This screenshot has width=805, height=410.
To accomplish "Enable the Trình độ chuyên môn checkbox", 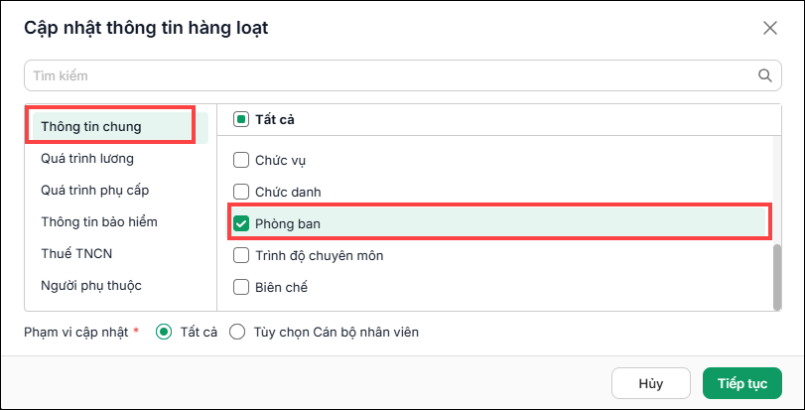I will click(241, 255).
